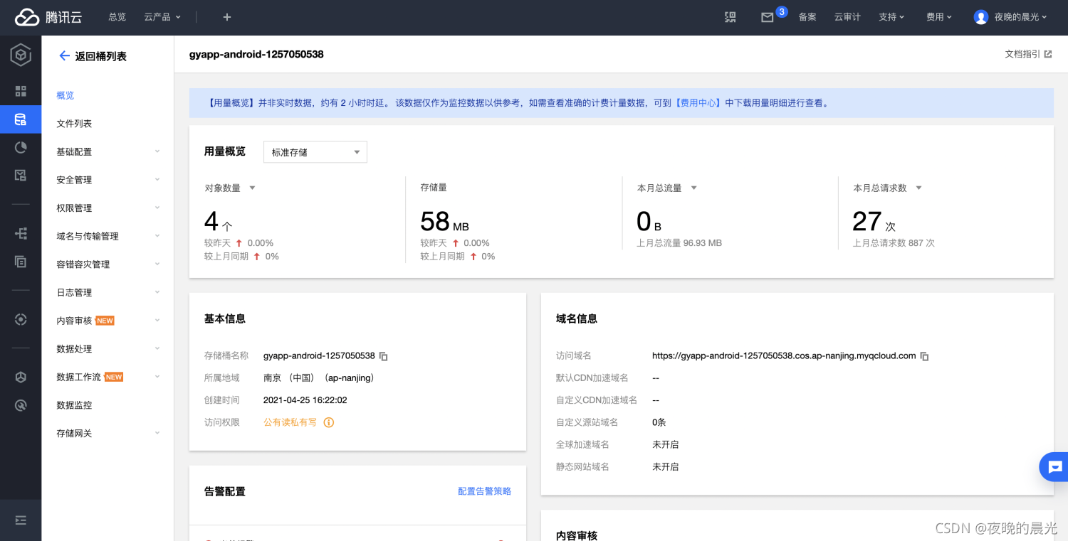This screenshot has width=1068, height=541.
Task: Open the 本月总流量 dropdown arrow
Action: pos(694,188)
